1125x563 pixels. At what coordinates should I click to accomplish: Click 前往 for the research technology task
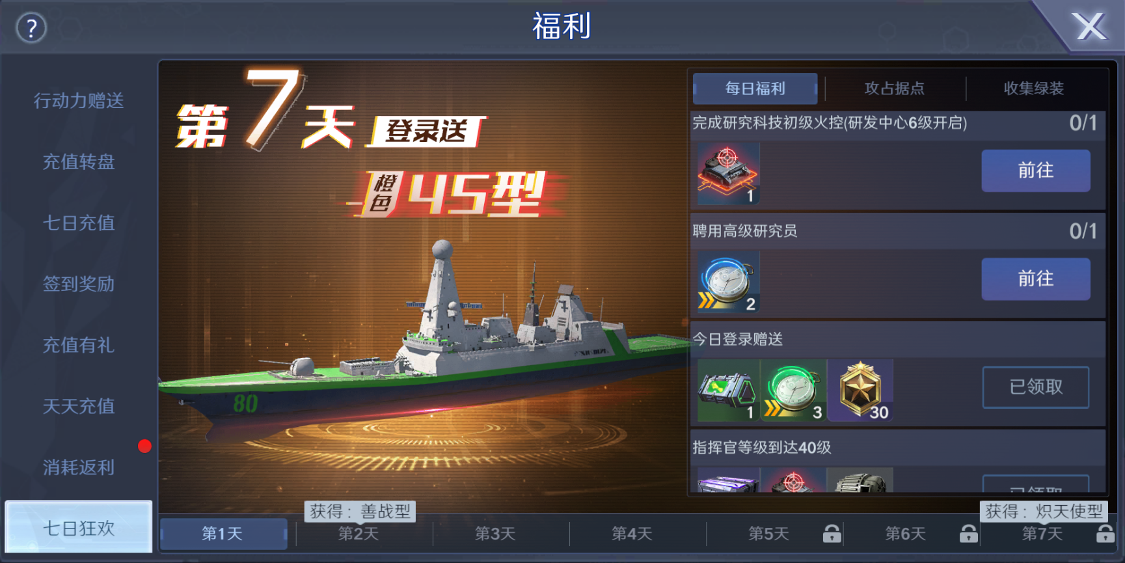tap(1036, 171)
